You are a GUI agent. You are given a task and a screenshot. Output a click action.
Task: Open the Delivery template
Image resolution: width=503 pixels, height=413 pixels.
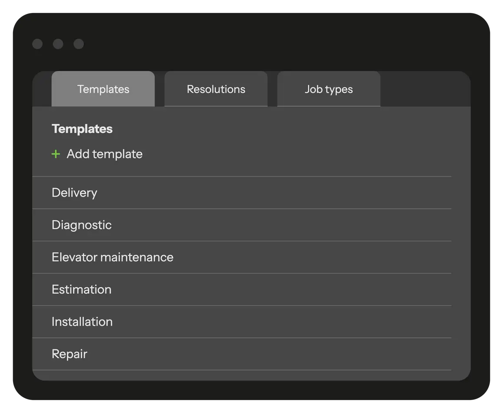click(75, 193)
